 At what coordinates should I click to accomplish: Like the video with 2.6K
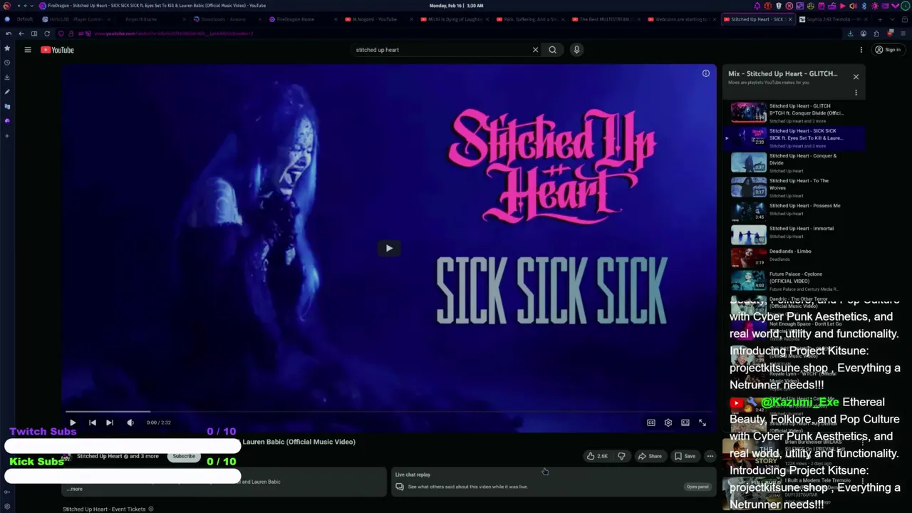pos(597,456)
